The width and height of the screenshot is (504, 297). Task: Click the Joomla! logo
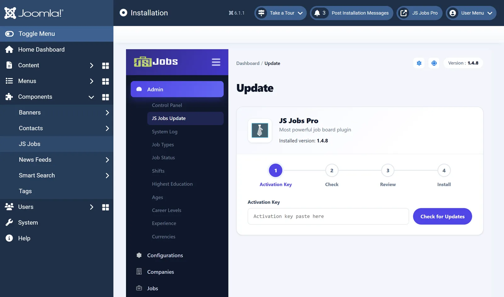click(x=34, y=13)
